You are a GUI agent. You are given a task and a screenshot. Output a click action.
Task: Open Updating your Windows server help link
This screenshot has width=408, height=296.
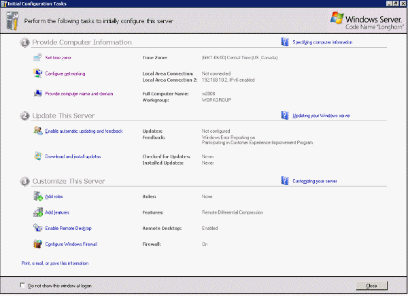322,116
